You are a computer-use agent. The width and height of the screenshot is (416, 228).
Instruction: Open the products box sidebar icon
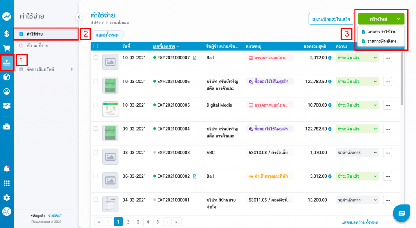coord(6,77)
